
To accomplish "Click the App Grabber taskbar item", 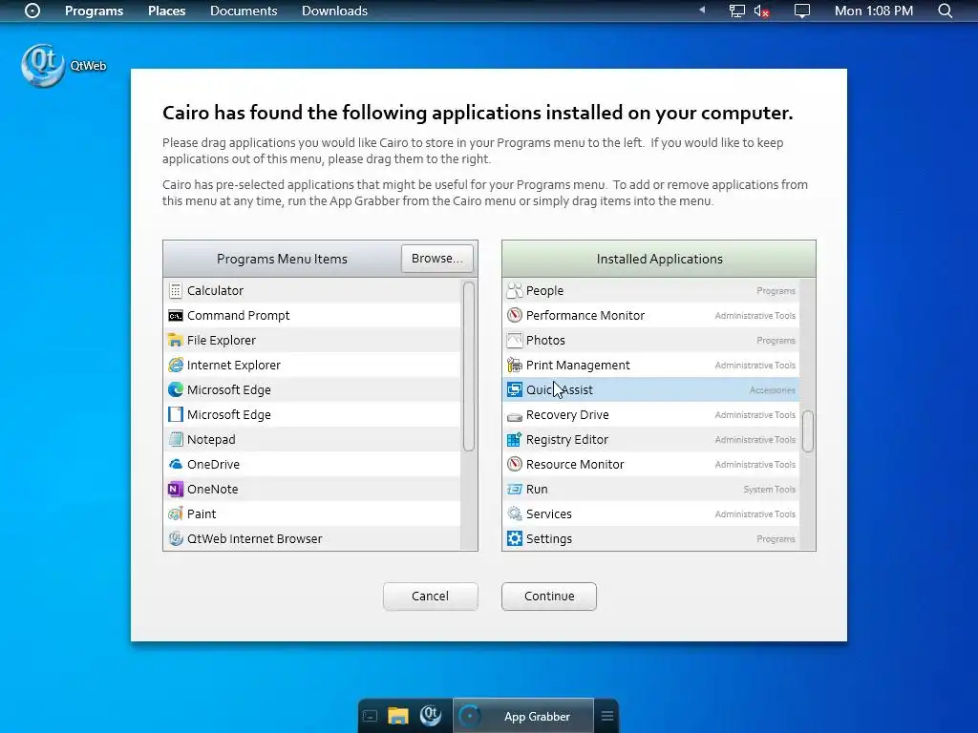I will [x=523, y=716].
